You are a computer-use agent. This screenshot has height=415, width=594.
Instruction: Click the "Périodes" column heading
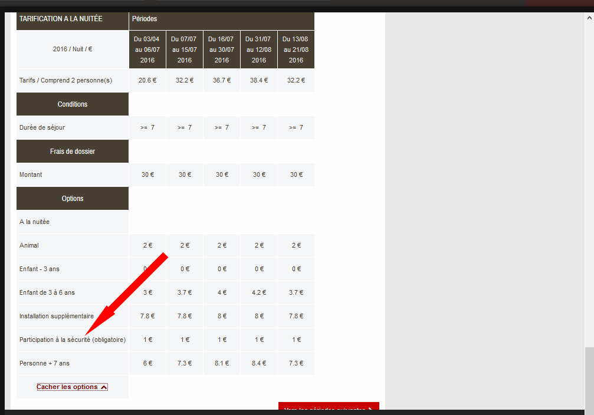click(145, 19)
